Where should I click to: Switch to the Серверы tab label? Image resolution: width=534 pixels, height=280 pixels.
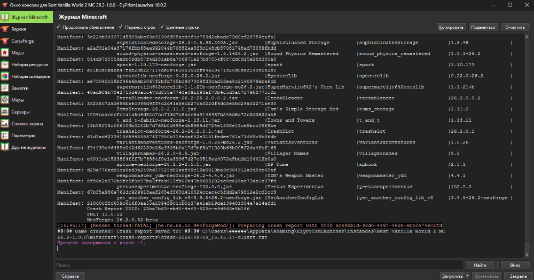pos(20,112)
